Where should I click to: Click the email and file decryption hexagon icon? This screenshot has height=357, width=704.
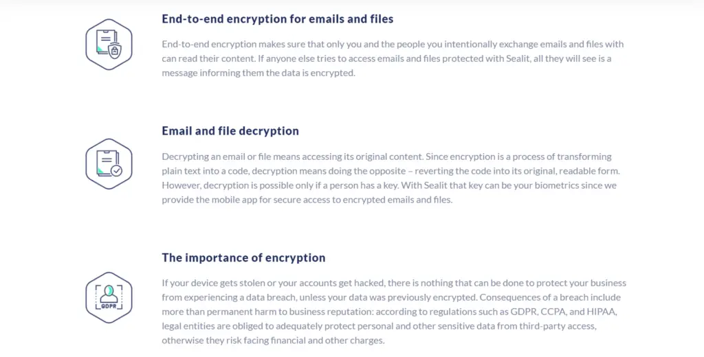pyautogui.click(x=109, y=163)
